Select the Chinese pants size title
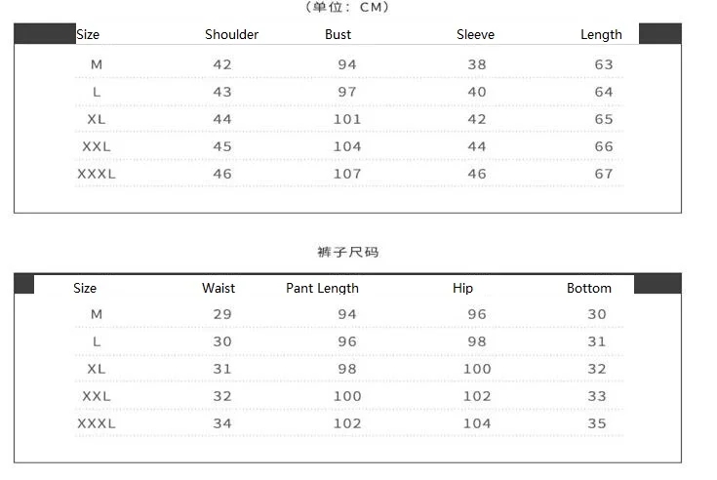The image size is (717, 480). click(x=348, y=252)
